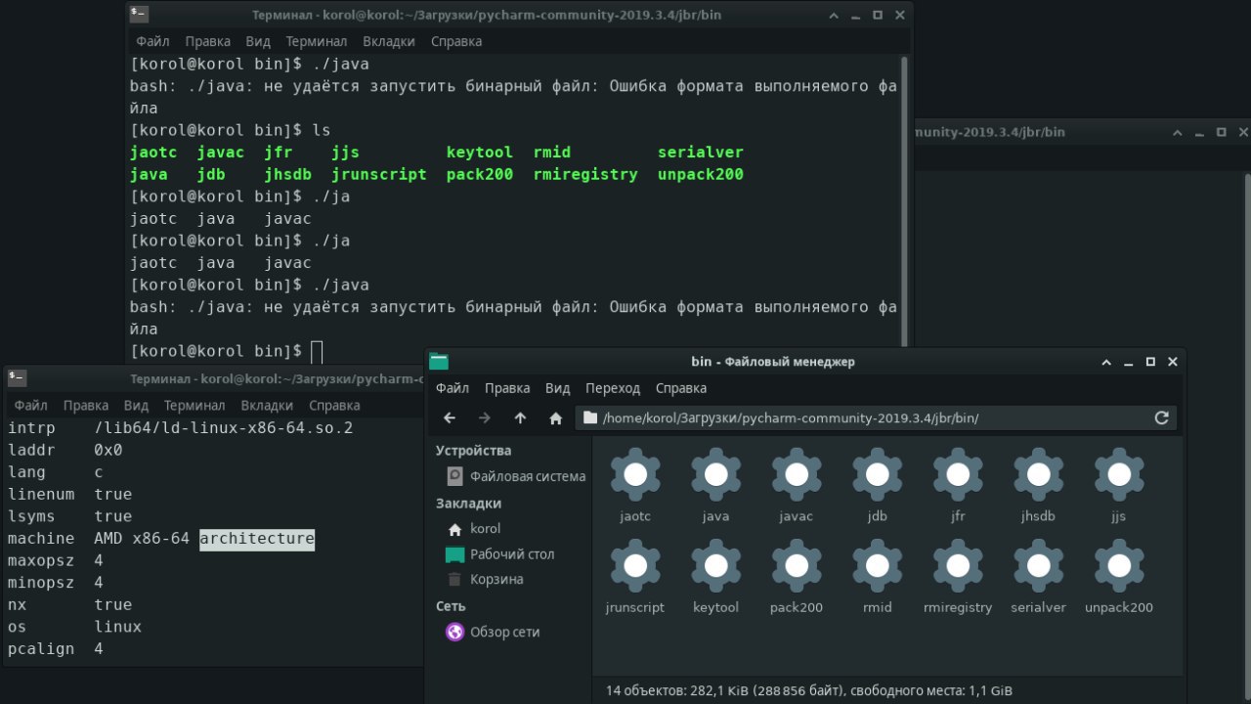Go to parent folder in file manager
The image size is (1251, 704).
(x=520, y=418)
